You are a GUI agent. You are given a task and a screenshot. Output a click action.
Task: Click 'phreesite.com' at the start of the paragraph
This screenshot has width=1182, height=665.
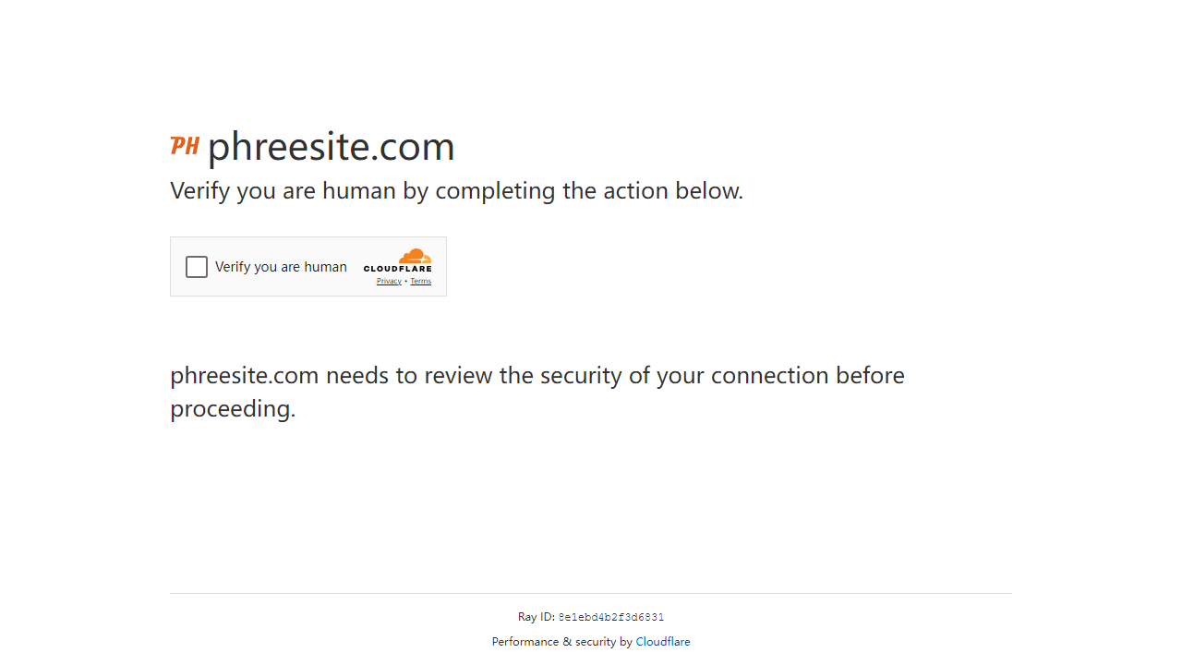(245, 376)
